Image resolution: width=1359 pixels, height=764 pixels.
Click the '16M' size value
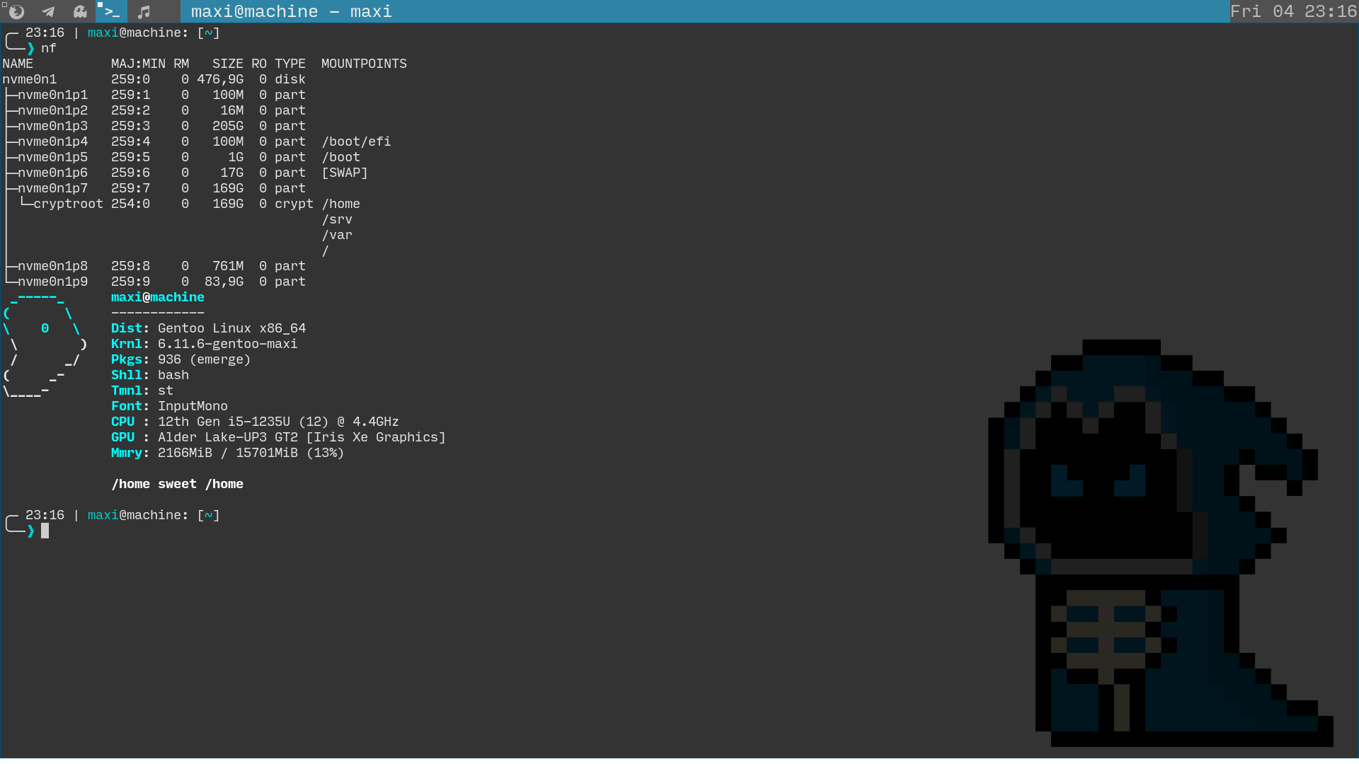(231, 110)
